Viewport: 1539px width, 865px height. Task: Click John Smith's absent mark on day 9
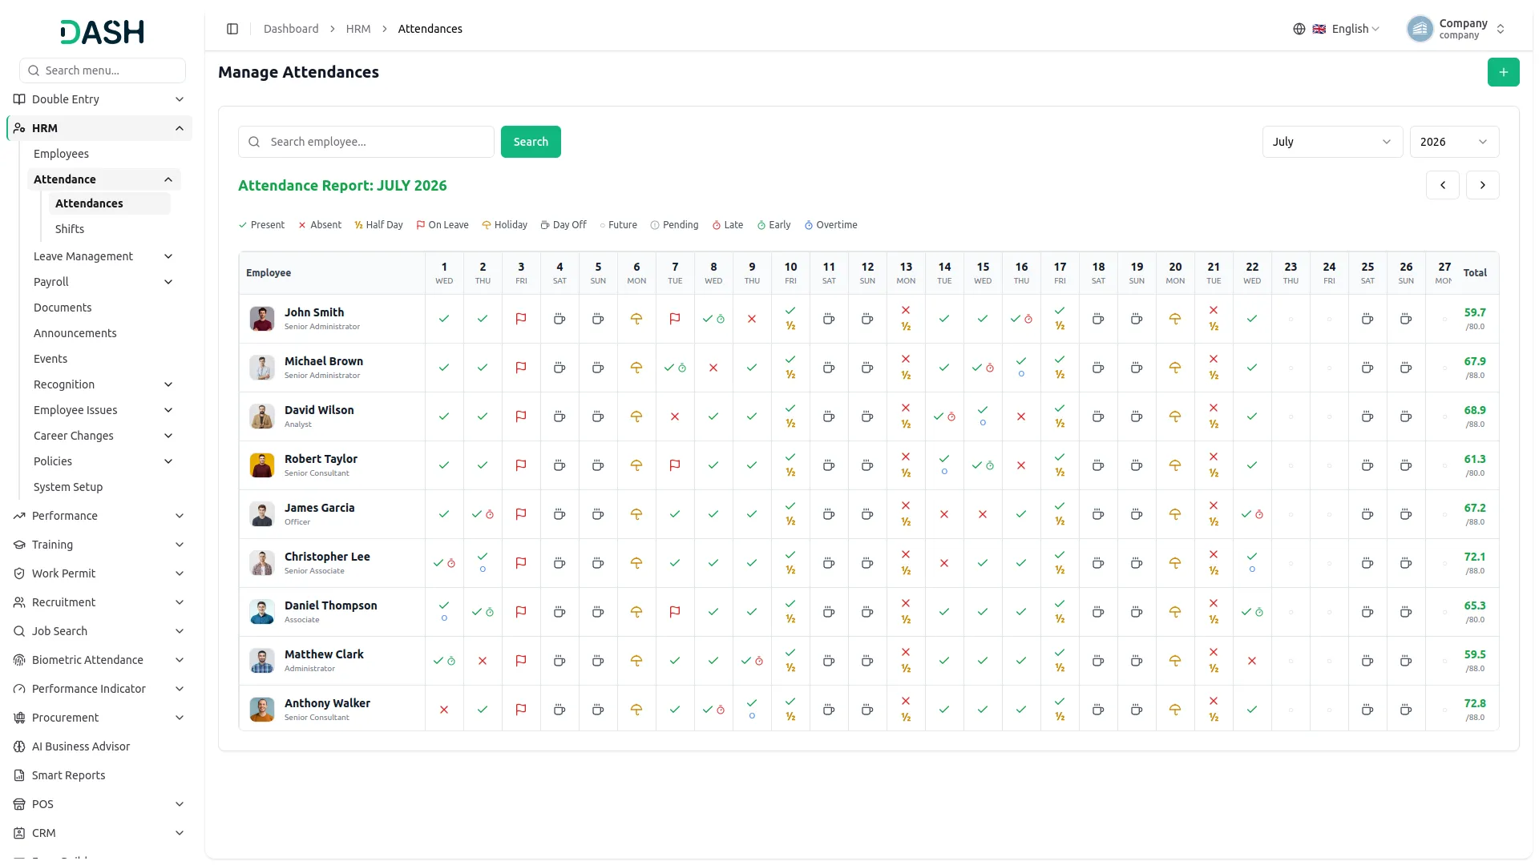click(x=752, y=319)
